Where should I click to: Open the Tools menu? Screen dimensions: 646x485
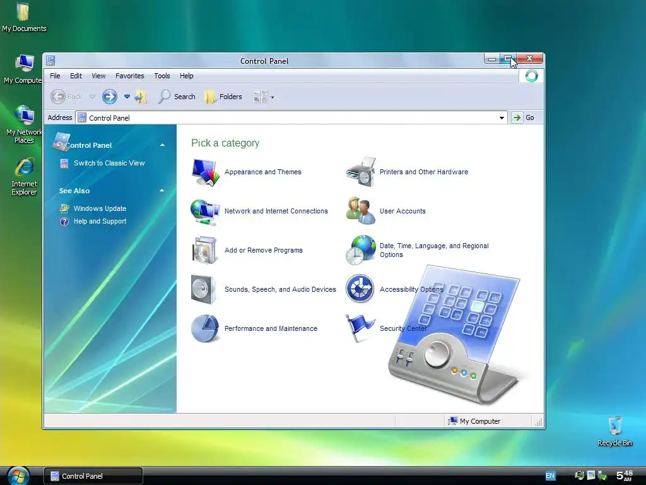coord(162,76)
